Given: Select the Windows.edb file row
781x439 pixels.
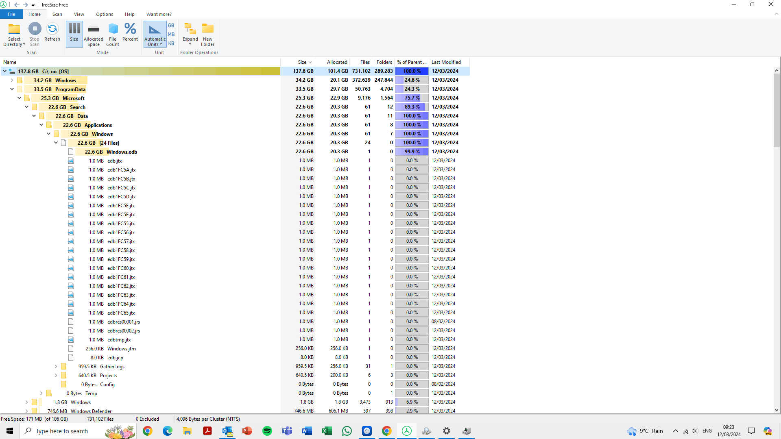Looking at the screenshot, I should [x=235, y=152].
